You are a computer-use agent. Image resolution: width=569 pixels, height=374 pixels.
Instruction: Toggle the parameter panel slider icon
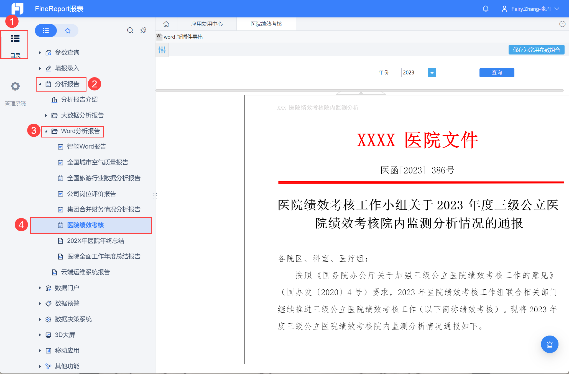pos(162,50)
